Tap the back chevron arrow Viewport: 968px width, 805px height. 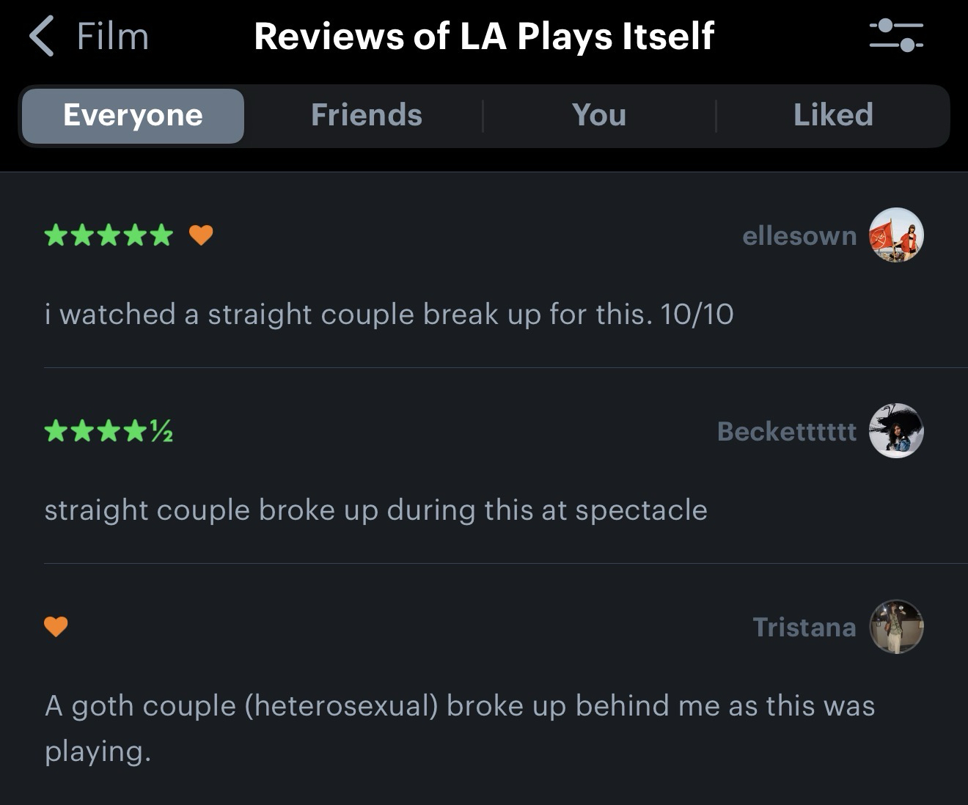coord(43,37)
